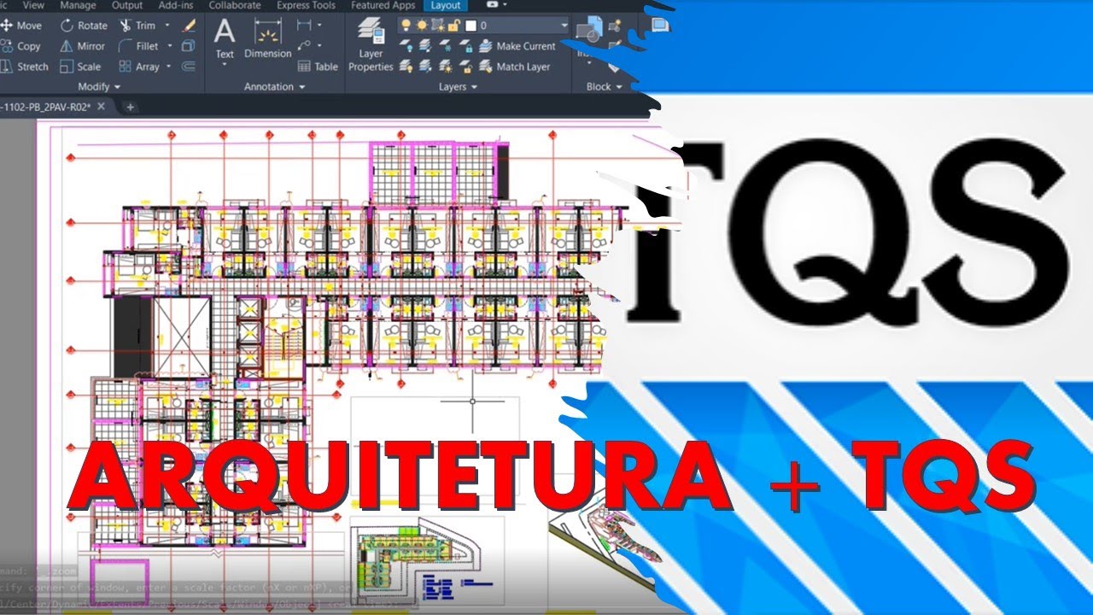This screenshot has width=1093, height=615.
Task: Expand the Fillet tool dropdown arrow
Action: pos(170,46)
